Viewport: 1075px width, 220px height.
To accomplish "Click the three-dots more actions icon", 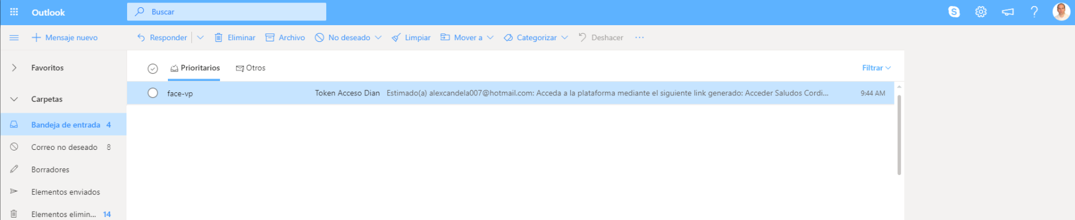I will click(x=640, y=38).
